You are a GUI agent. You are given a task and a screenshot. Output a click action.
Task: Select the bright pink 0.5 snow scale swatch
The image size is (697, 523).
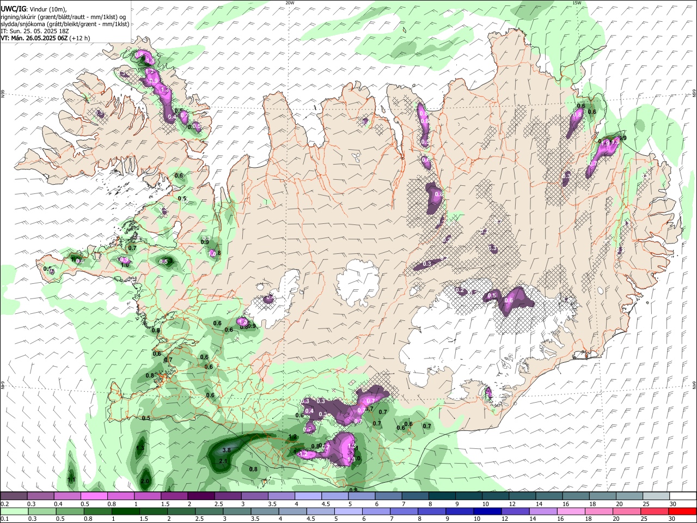click(94, 496)
